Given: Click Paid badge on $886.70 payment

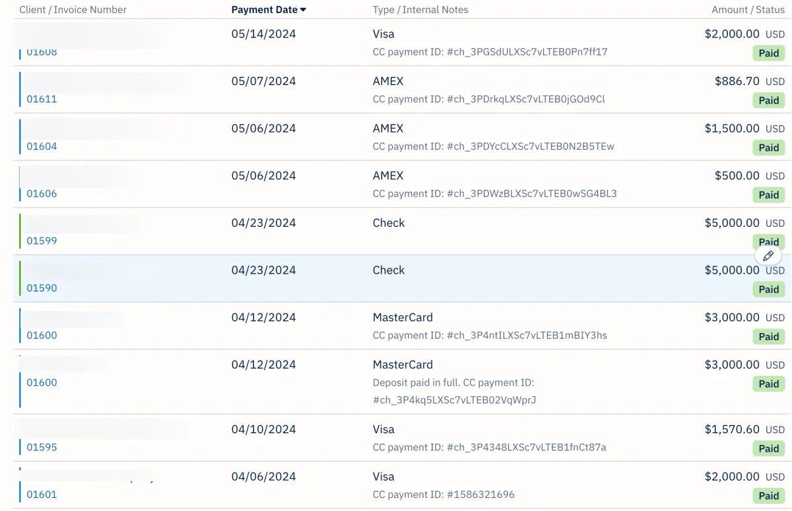Looking at the screenshot, I should pyautogui.click(x=769, y=100).
